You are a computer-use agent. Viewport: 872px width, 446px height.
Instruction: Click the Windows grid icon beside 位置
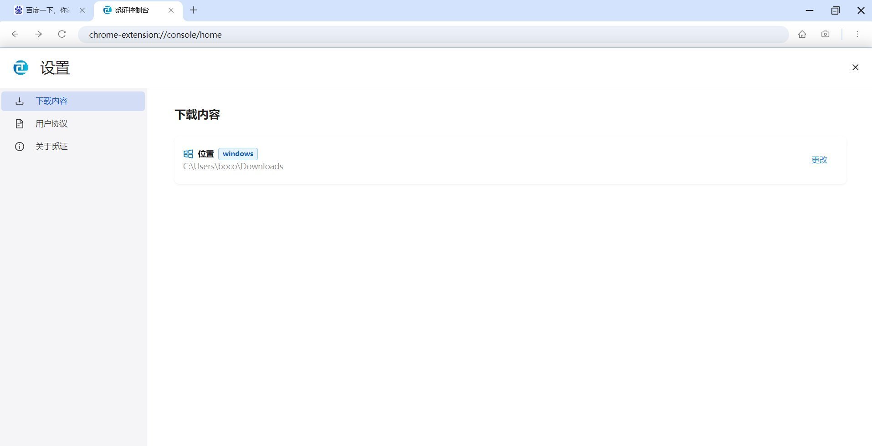188,154
